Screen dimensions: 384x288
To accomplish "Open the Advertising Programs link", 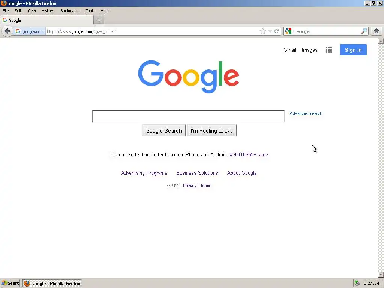I will coord(144,173).
